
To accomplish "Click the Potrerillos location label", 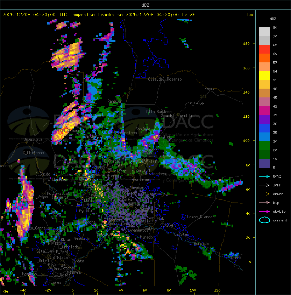I will tap(58, 193).
